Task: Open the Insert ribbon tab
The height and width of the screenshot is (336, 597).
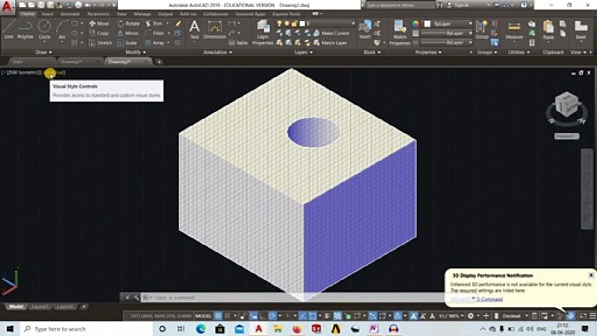Action: (x=48, y=14)
